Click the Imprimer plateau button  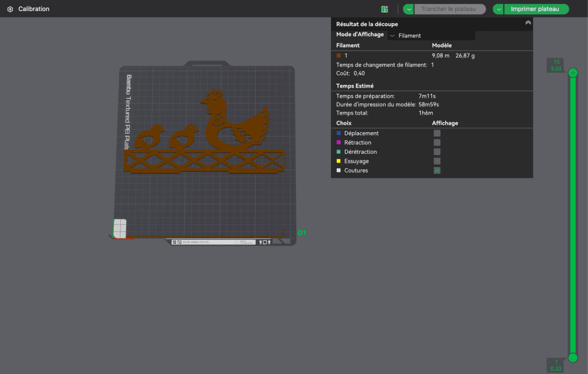pos(535,9)
